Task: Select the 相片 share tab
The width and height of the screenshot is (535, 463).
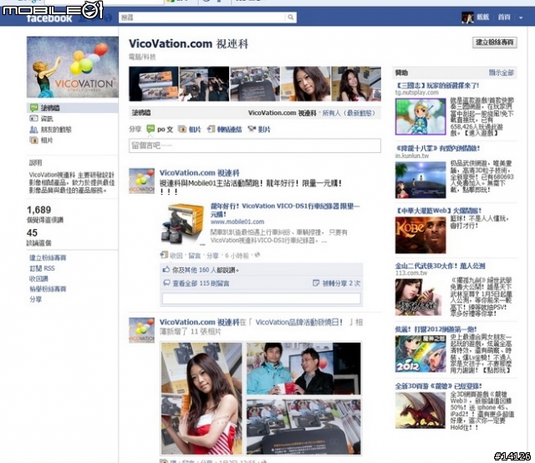Action: (x=195, y=130)
